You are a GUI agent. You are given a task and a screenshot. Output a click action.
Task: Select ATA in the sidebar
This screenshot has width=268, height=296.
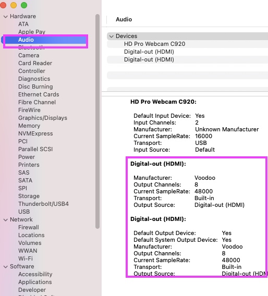[23, 24]
